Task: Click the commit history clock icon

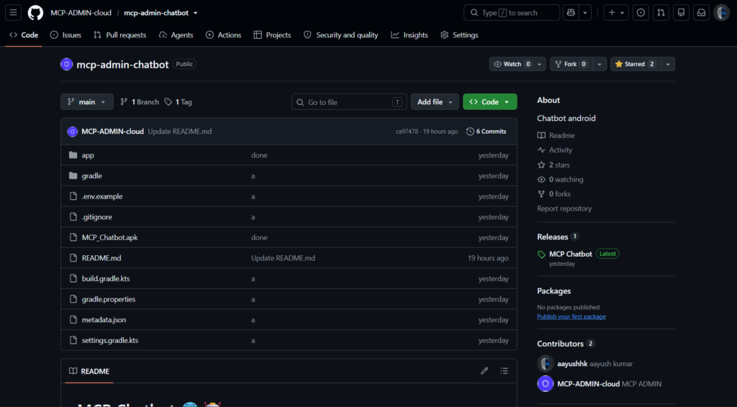Action: (470, 132)
